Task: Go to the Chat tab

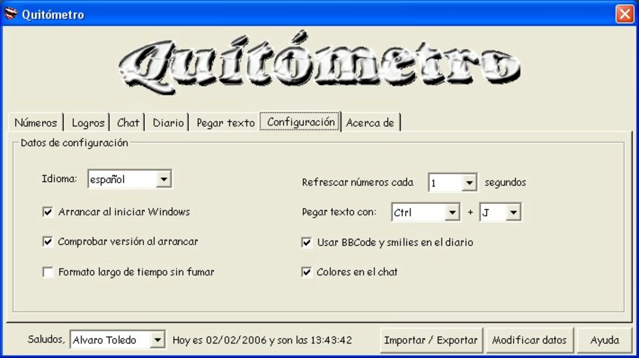Action: coord(128,123)
